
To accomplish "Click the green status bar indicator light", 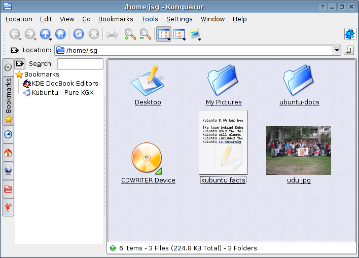I will 113,248.
